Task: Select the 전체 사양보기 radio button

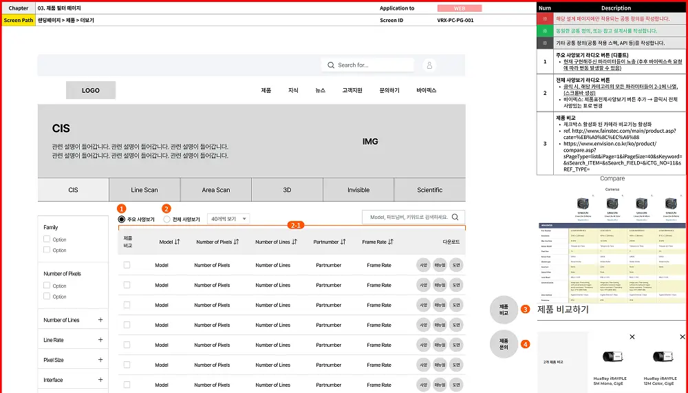Action: pyautogui.click(x=166, y=219)
